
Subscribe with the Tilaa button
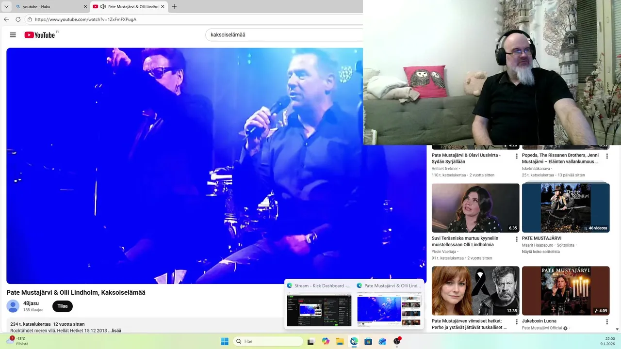tap(63, 306)
